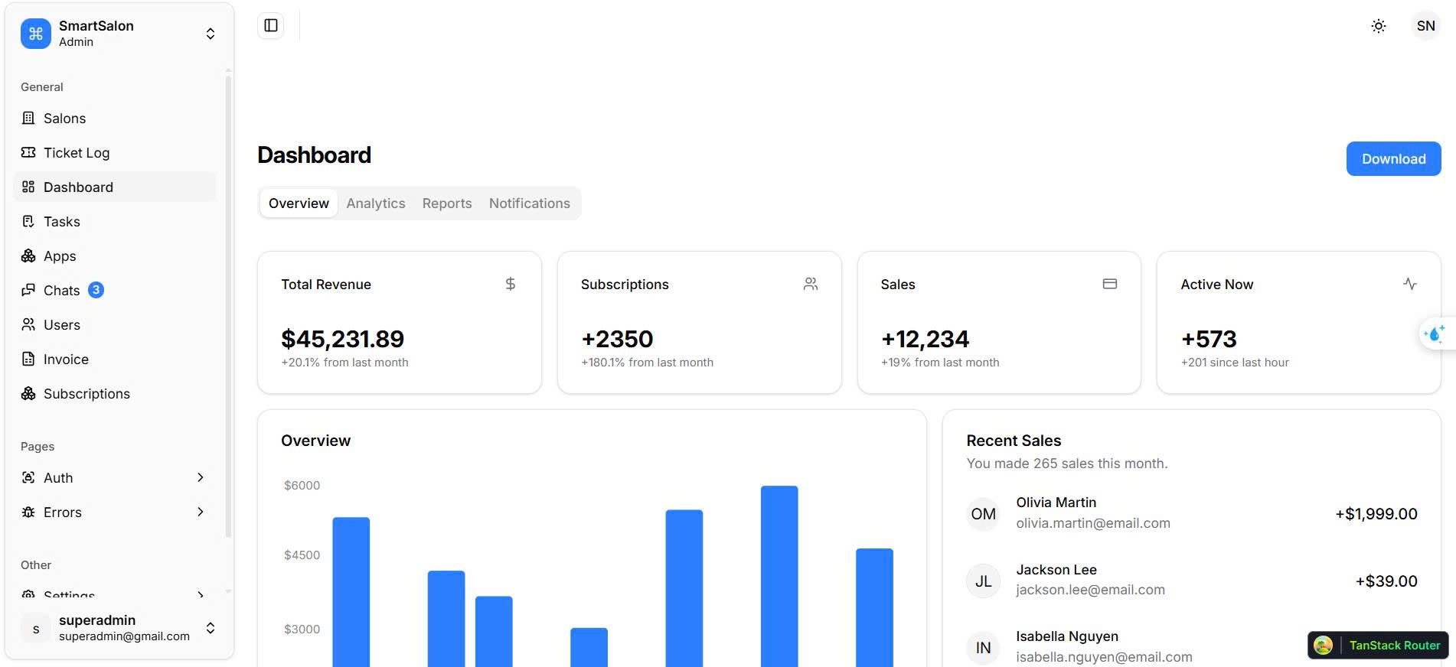Click the IN avatar for Isabella Nguyen
Screen dimensions: 1456x667
(983, 648)
